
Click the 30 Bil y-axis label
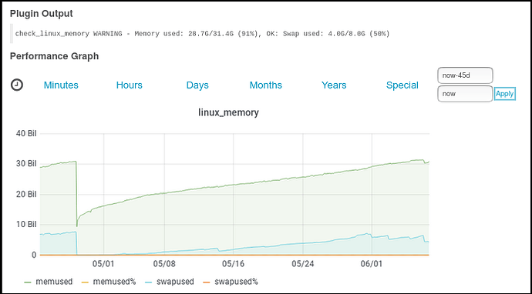(x=26, y=164)
